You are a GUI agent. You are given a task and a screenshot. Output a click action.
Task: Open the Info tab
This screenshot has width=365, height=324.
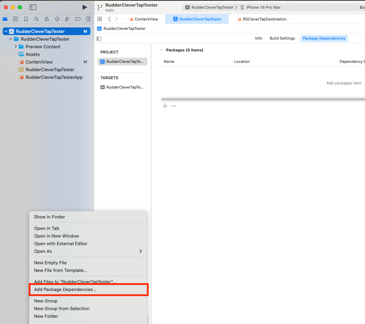coord(258,39)
